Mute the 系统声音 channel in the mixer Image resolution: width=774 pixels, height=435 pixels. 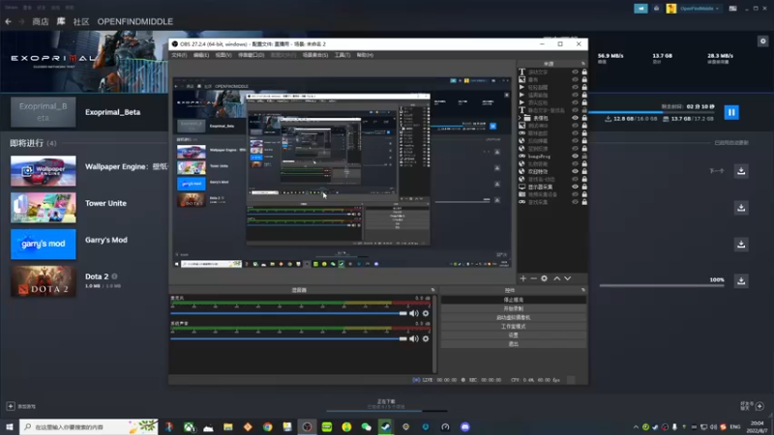tap(414, 339)
